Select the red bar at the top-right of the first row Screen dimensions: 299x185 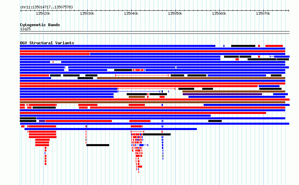(274, 46)
